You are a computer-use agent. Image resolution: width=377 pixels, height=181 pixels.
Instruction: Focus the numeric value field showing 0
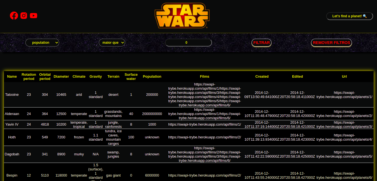pyautogui.click(x=188, y=43)
